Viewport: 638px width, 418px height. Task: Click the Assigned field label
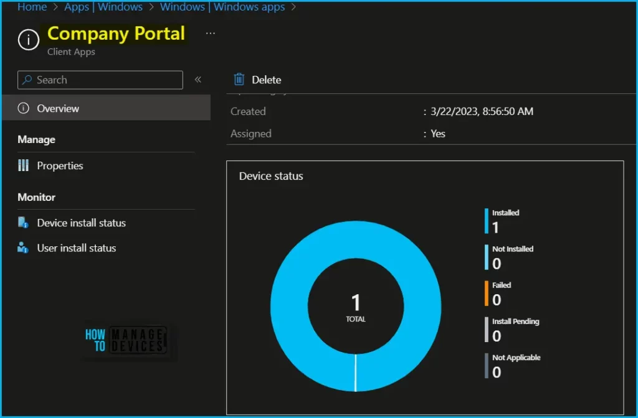[x=250, y=134]
